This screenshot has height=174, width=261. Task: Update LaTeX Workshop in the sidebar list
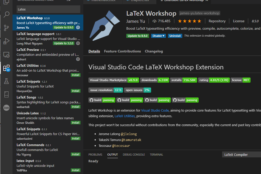64,27
